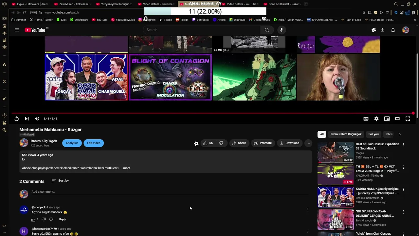Click the video progress bar
419x236 pixels.
212,113
